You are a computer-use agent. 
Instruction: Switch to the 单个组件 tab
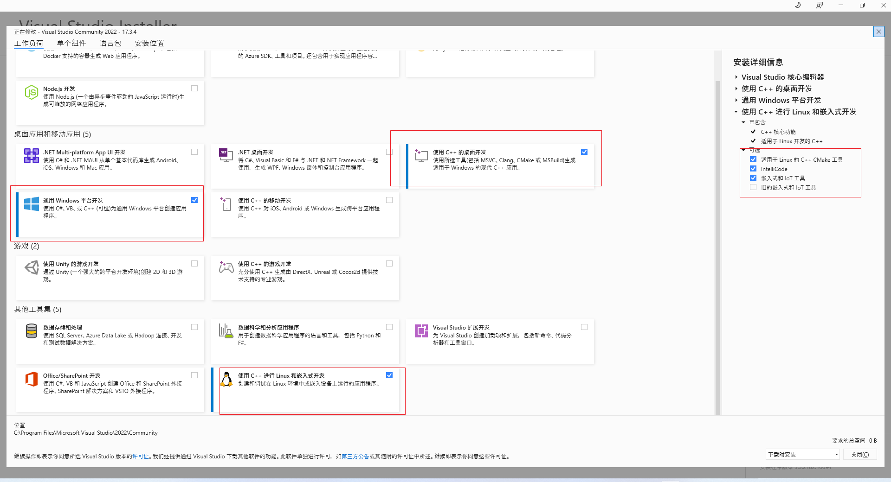(71, 43)
